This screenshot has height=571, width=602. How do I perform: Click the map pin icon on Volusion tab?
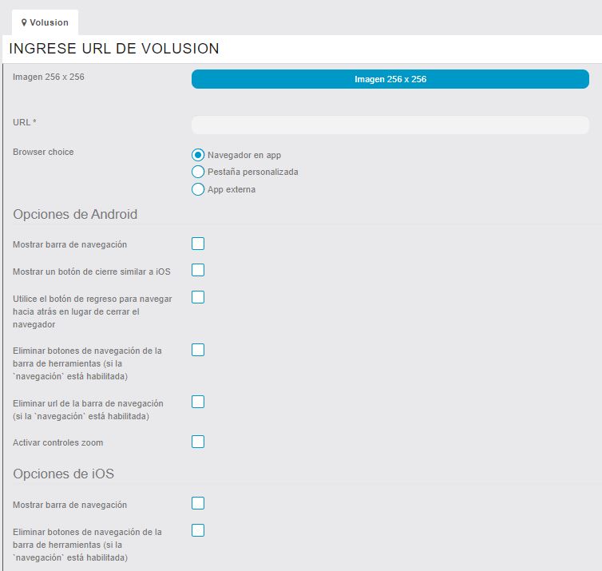click(x=24, y=22)
